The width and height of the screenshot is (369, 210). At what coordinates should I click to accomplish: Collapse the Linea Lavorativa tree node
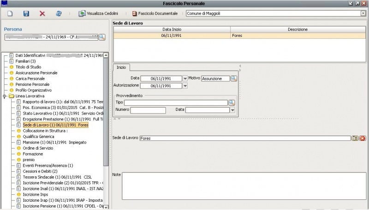pyautogui.click(x=5, y=96)
